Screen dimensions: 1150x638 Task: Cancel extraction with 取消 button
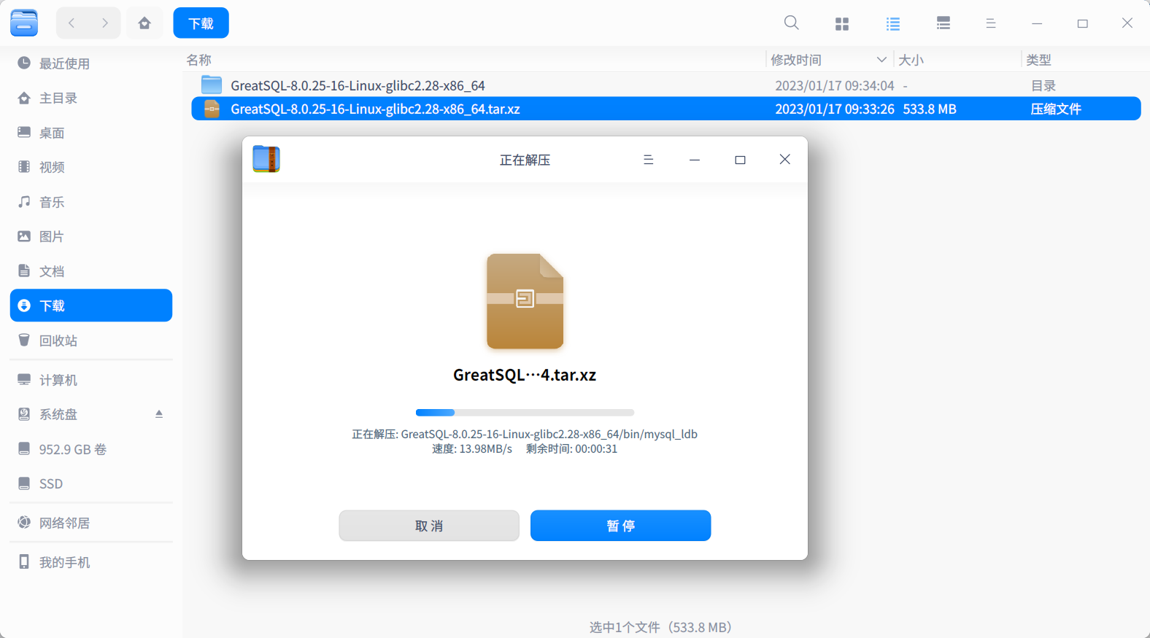click(x=429, y=526)
